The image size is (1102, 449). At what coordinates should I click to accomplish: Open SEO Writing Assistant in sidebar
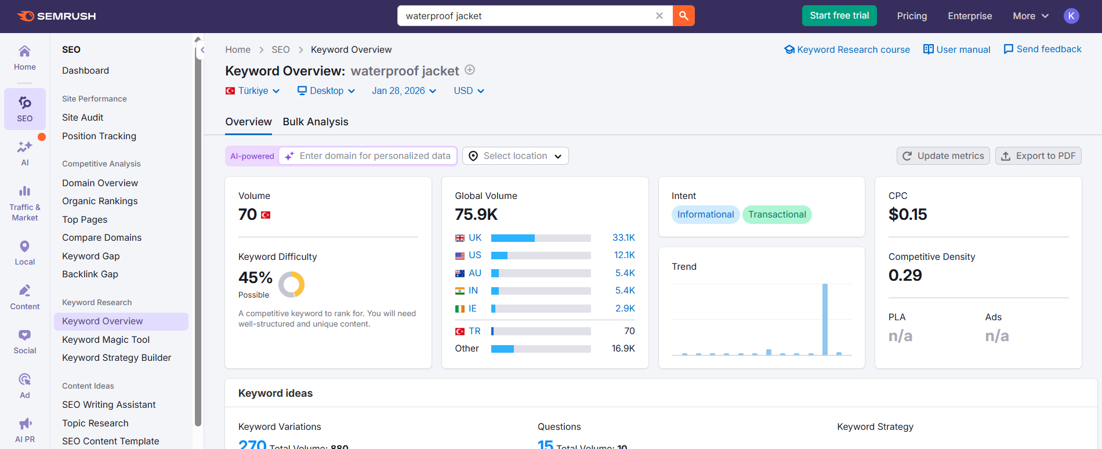point(108,405)
